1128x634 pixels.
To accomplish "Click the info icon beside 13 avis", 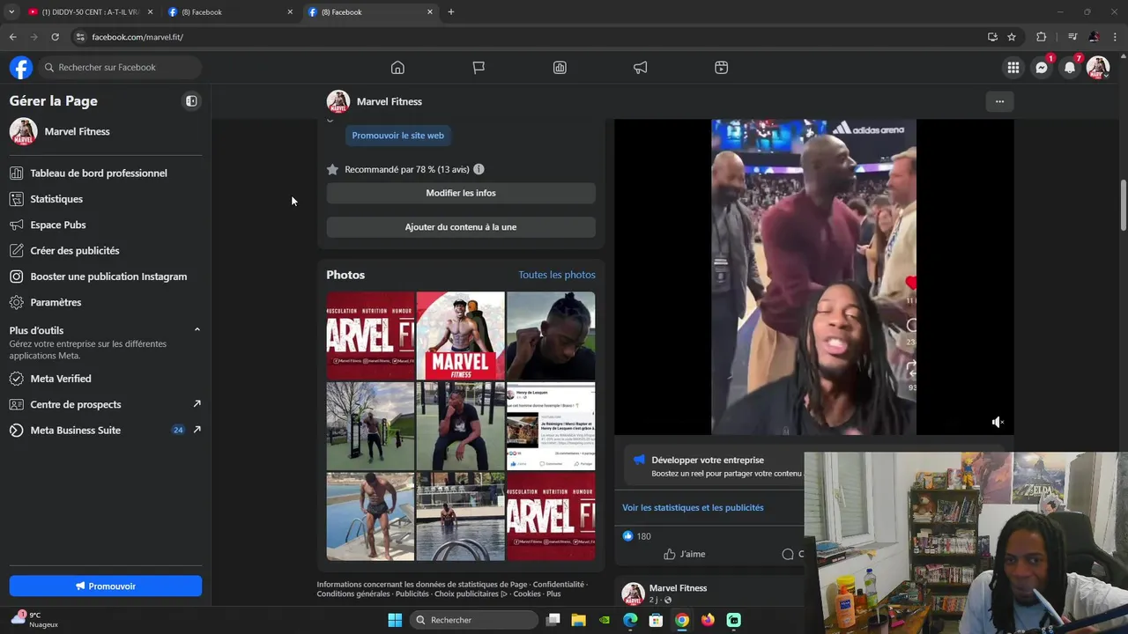I will pos(479,169).
